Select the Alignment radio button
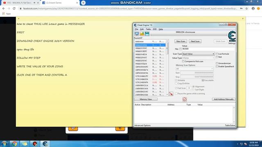Screen dimensions: 262x147 (x=194, y=87)
